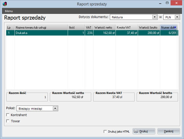Enable the Kontrahent checkbox
The image size is (184, 139).
tap(8, 115)
